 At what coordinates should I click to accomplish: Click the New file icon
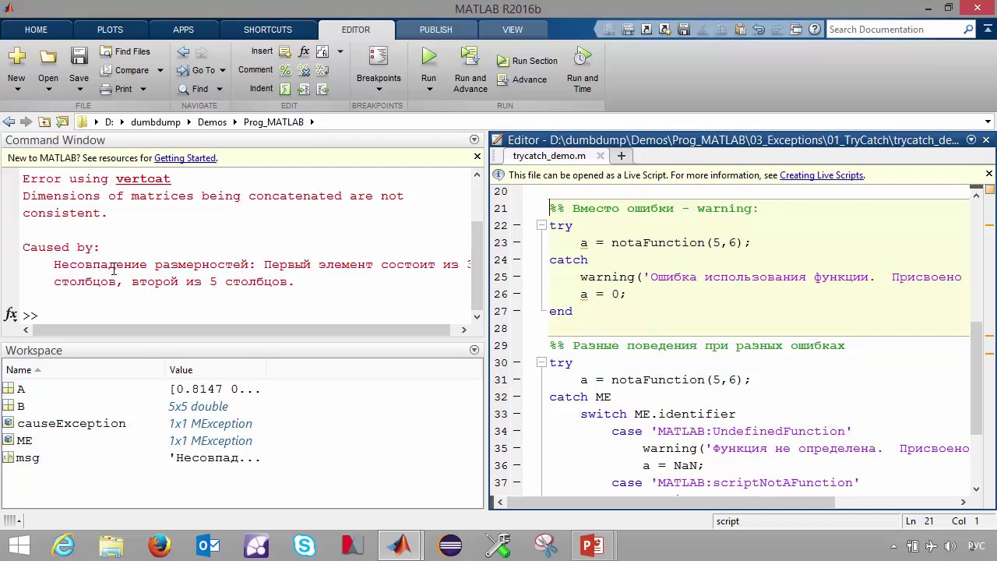16,56
